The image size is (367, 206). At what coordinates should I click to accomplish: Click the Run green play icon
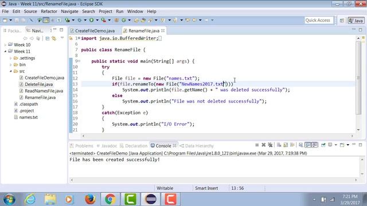[x=92, y=21]
